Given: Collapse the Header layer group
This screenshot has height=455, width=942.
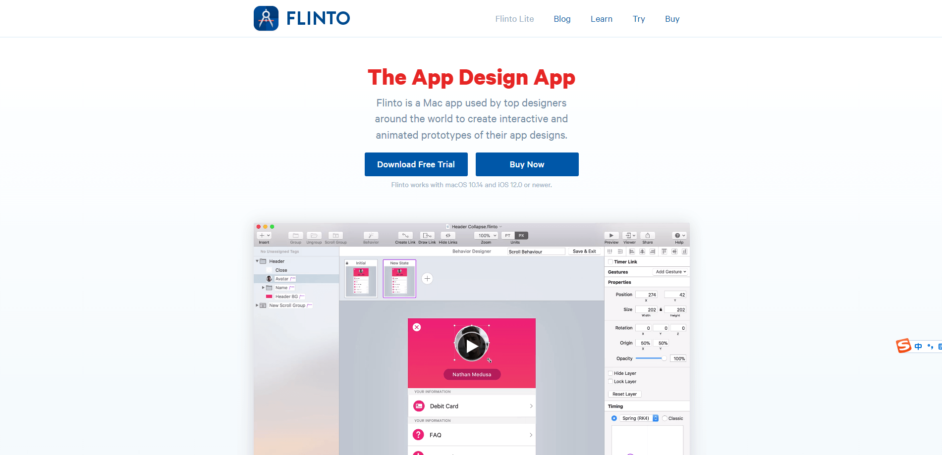Looking at the screenshot, I should [x=257, y=261].
